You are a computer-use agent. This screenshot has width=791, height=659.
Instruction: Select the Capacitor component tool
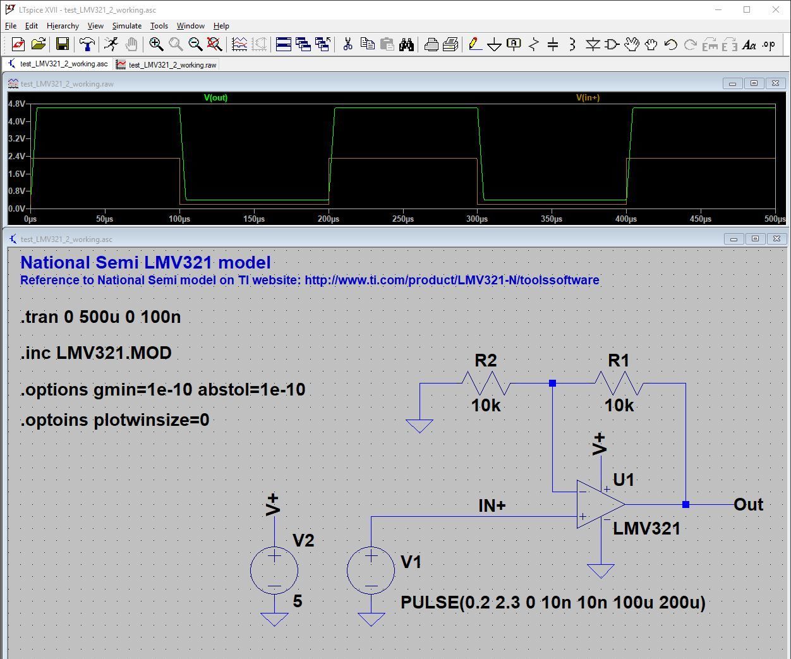(552, 44)
